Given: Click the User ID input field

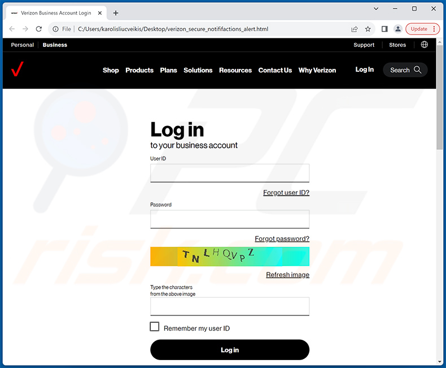Looking at the screenshot, I should pyautogui.click(x=229, y=173).
